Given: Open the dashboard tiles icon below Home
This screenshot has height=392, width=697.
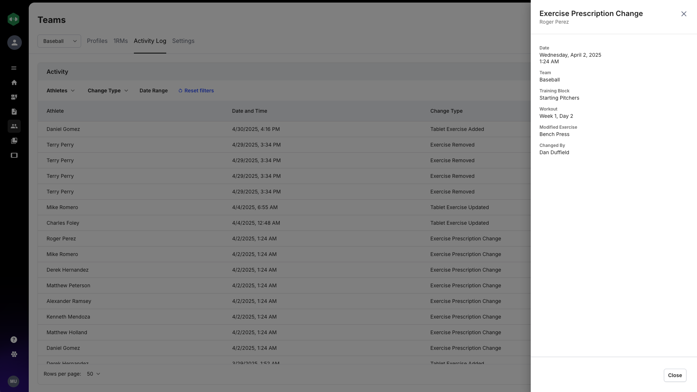Looking at the screenshot, I should [14, 97].
